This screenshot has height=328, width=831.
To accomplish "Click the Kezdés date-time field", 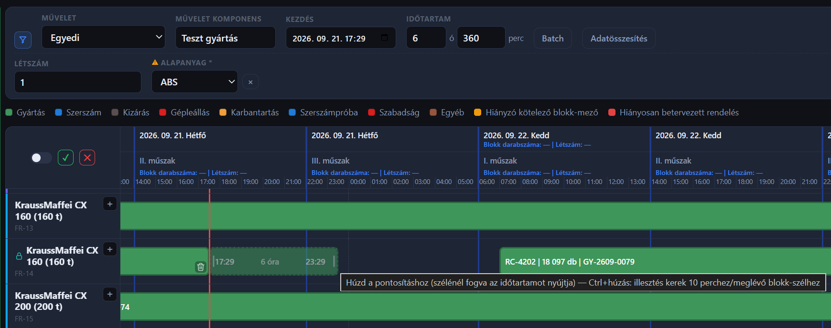I will click(341, 38).
